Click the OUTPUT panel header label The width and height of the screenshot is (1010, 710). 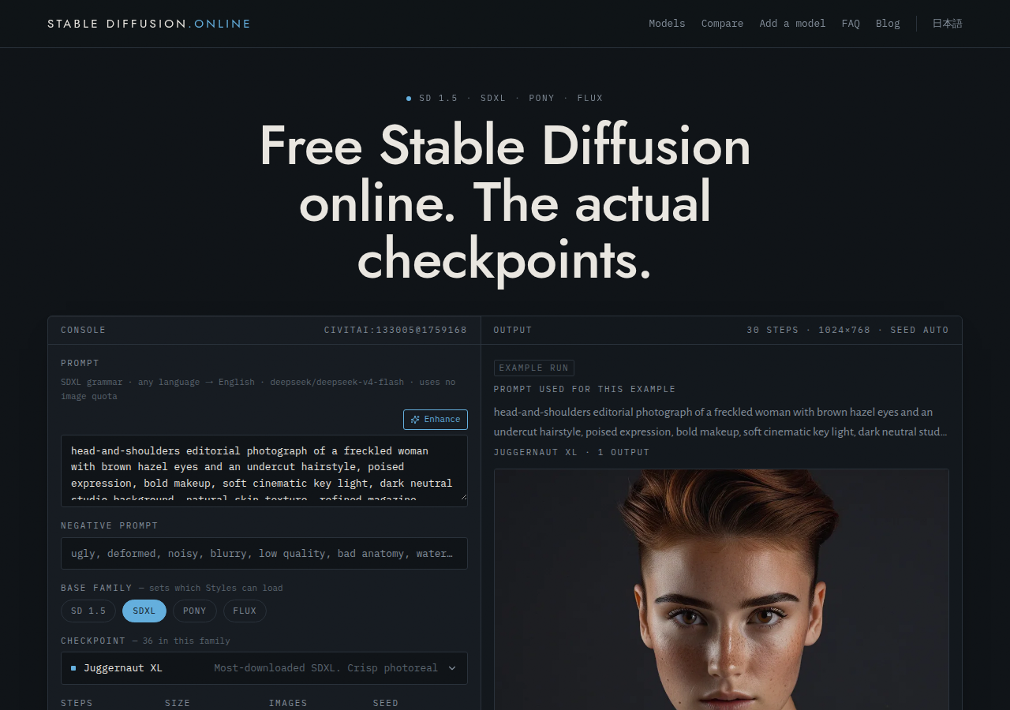[513, 331]
